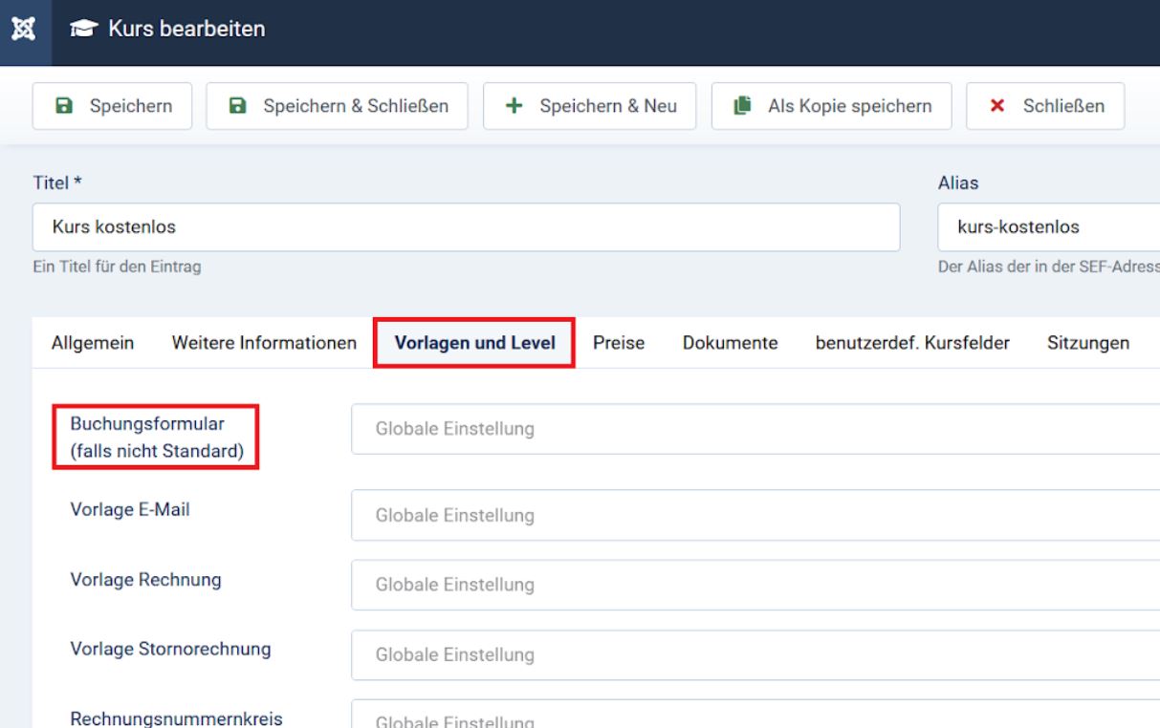
Task: Open the Rechnungsnummernkreis dropdown
Action: 755,717
